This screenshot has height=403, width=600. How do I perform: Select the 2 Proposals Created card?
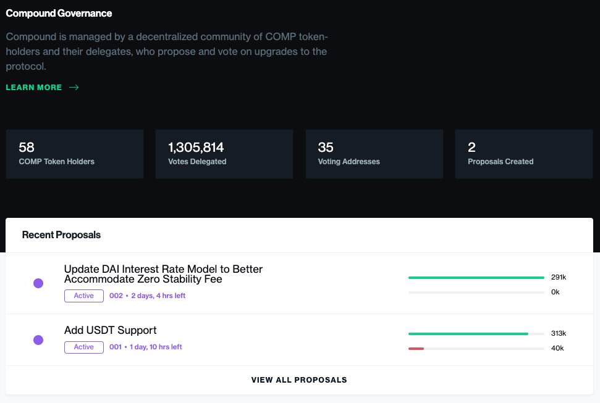click(x=524, y=154)
